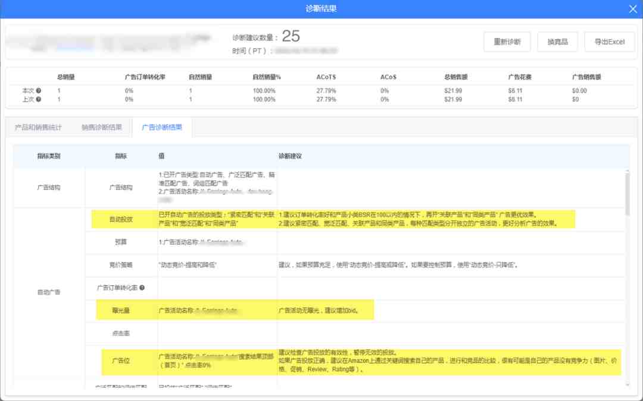Viewport: 643px width, 401px height.
Task: Click the "动态竞价-提高和降低" value cell
Action: click(x=217, y=265)
